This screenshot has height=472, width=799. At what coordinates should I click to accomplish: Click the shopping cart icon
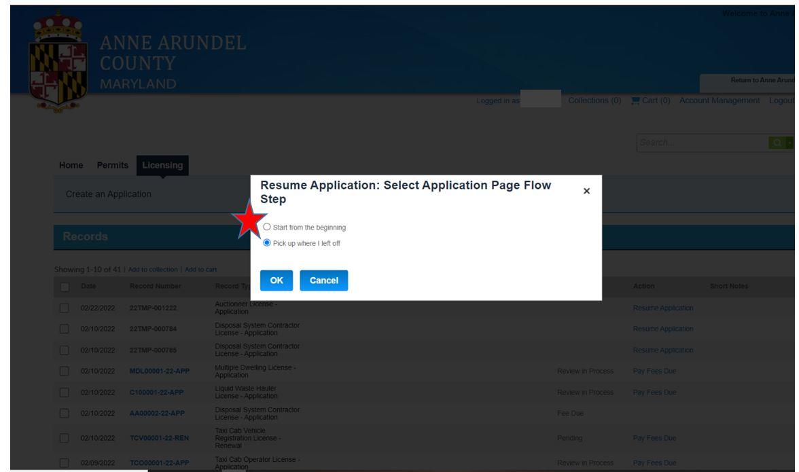(x=635, y=101)
